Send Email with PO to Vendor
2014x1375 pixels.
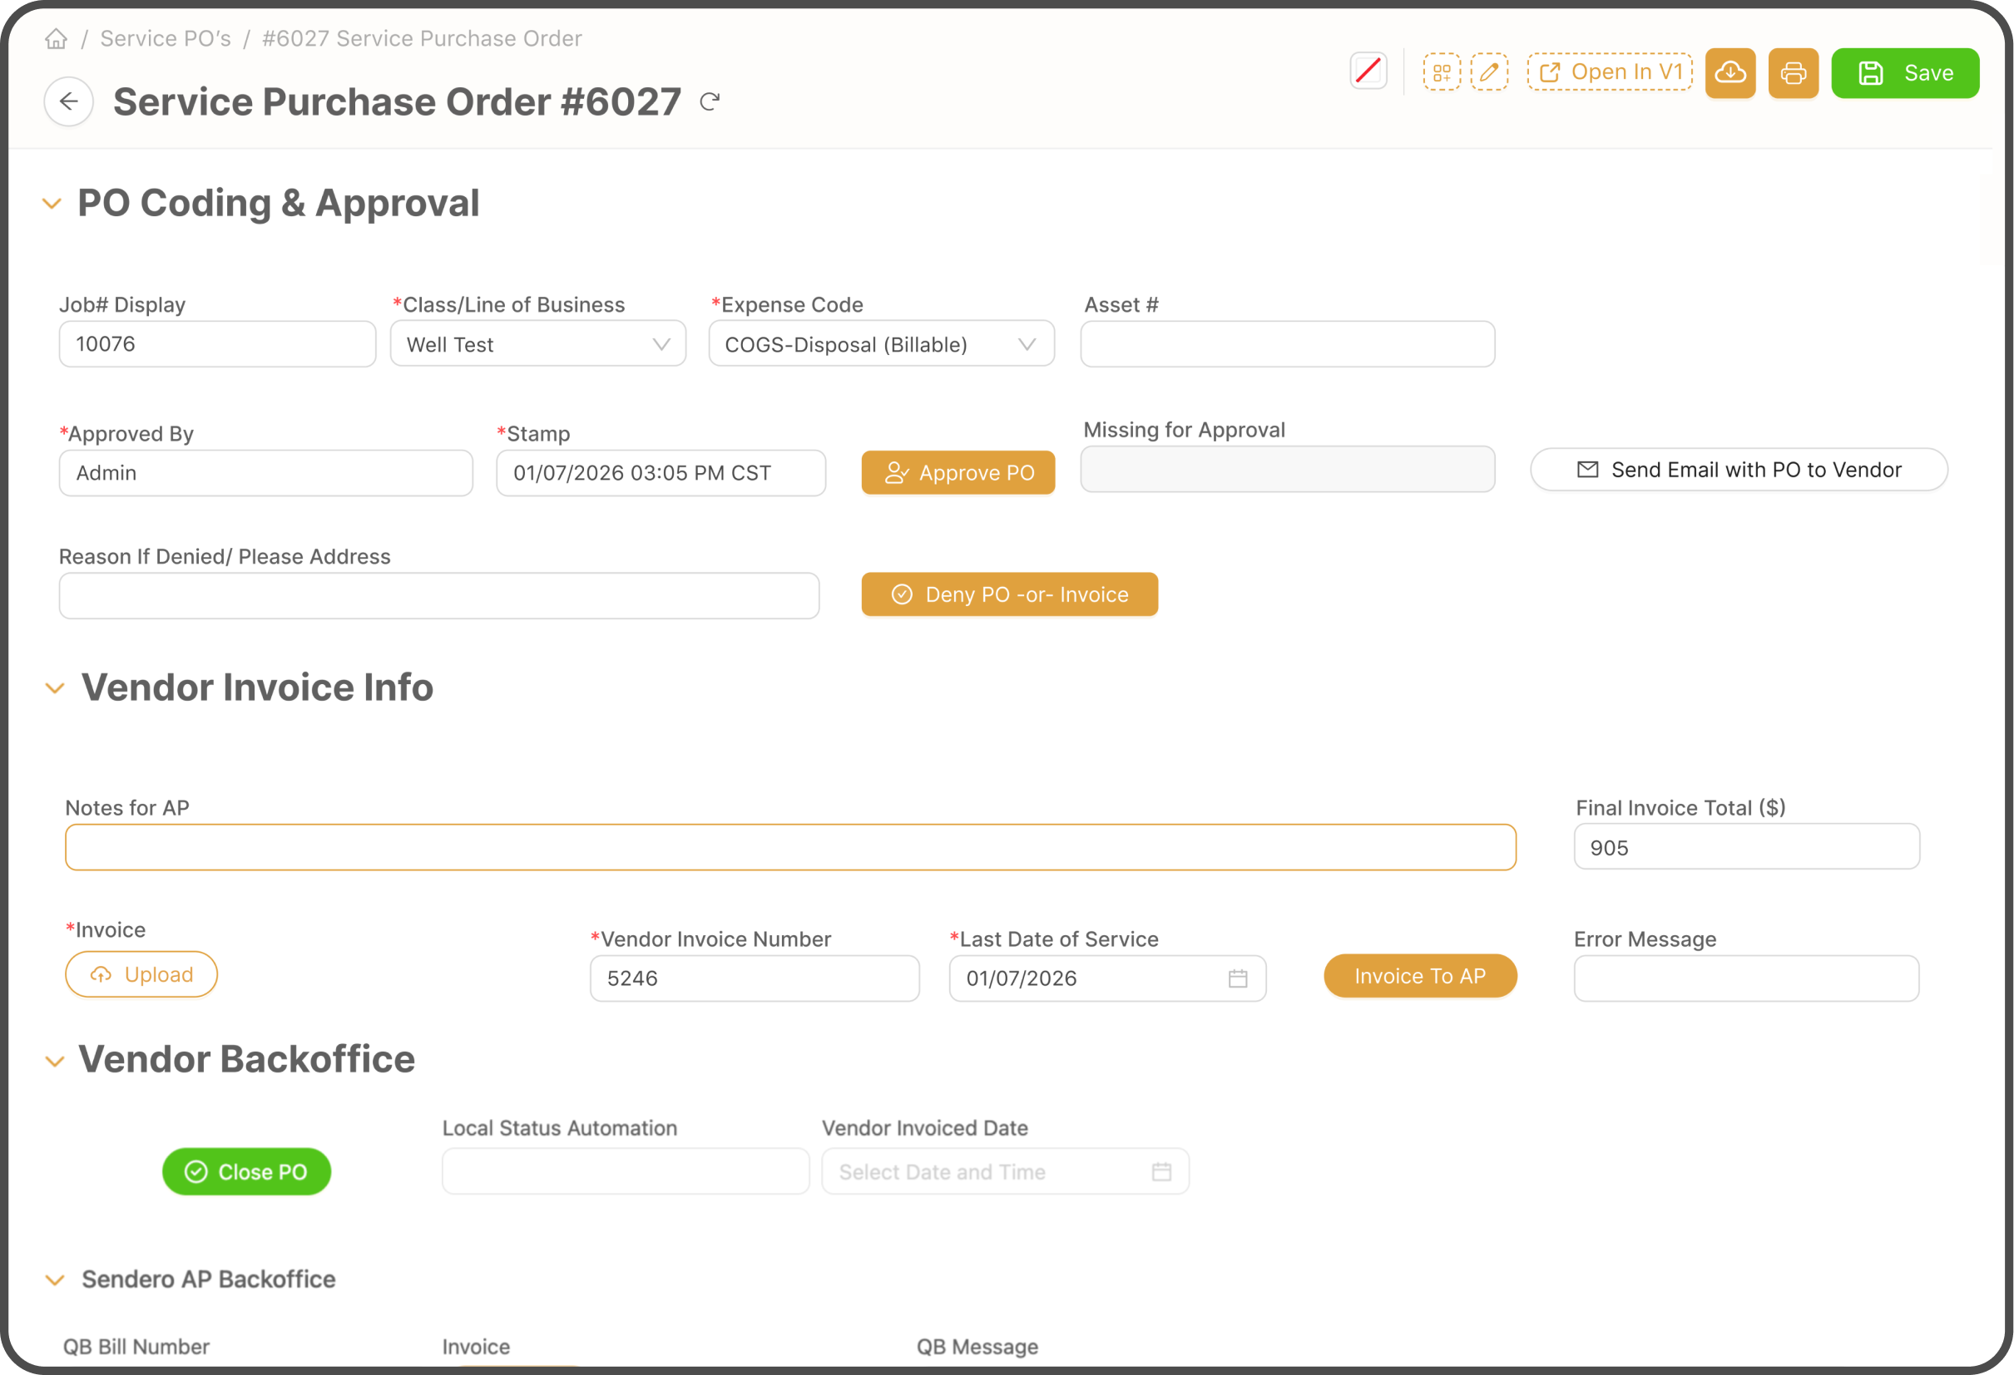click(x=1739, y=470)
